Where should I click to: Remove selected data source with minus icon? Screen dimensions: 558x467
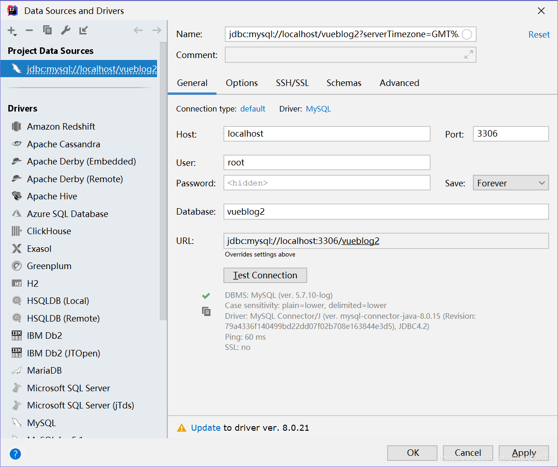[29, 30]
